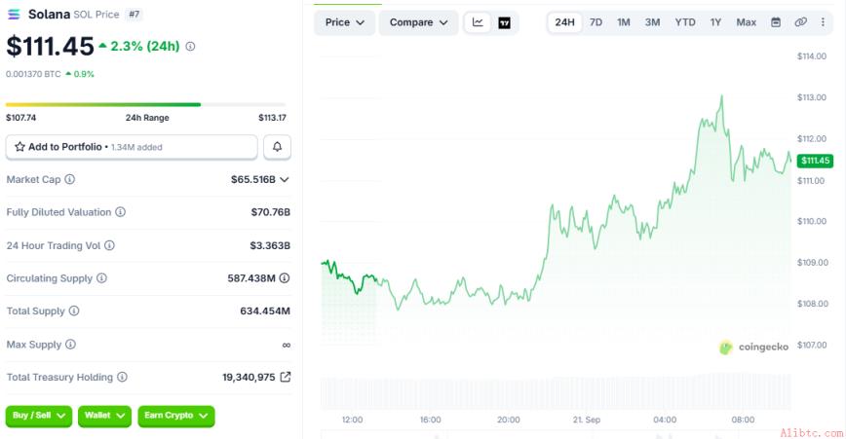Expand the Market Cap value chevron
Screen dimensions: 846x439
click(x=285, y=179)
